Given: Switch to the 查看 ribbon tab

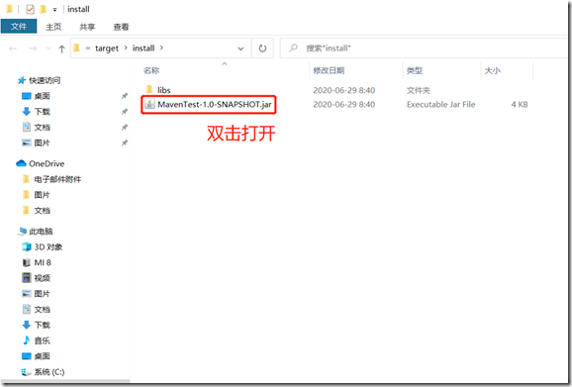Looking at the screenshot, I should click(x=121, y=27).
